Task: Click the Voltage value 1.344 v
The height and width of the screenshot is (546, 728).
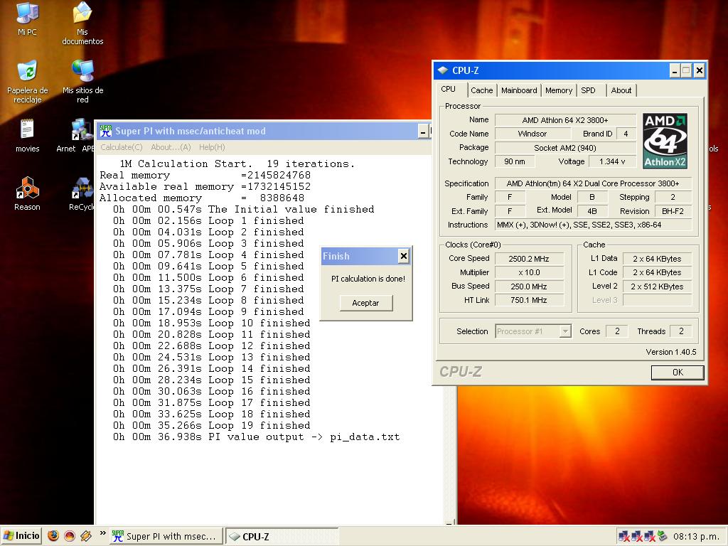Action: 612,161
